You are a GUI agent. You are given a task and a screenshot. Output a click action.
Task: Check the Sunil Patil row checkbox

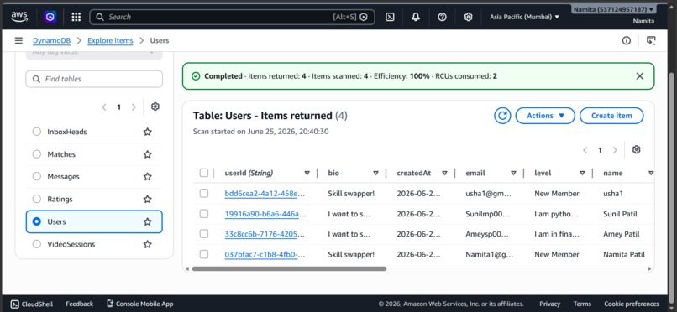204,214
